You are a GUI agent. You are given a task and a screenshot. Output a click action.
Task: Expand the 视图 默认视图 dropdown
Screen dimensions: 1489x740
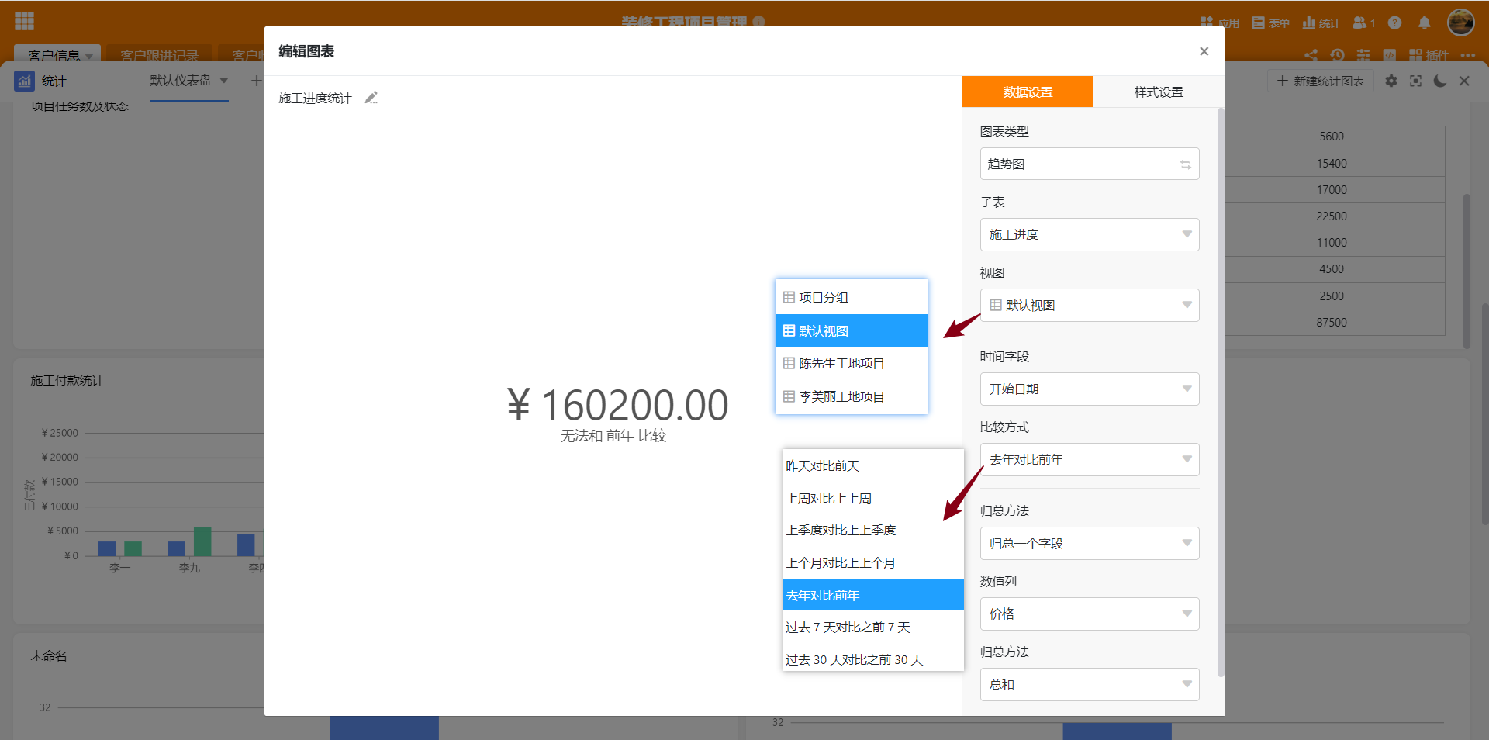coord(1090,305)
